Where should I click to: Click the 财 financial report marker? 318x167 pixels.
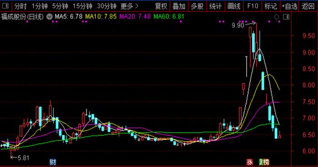pos(53,162)
